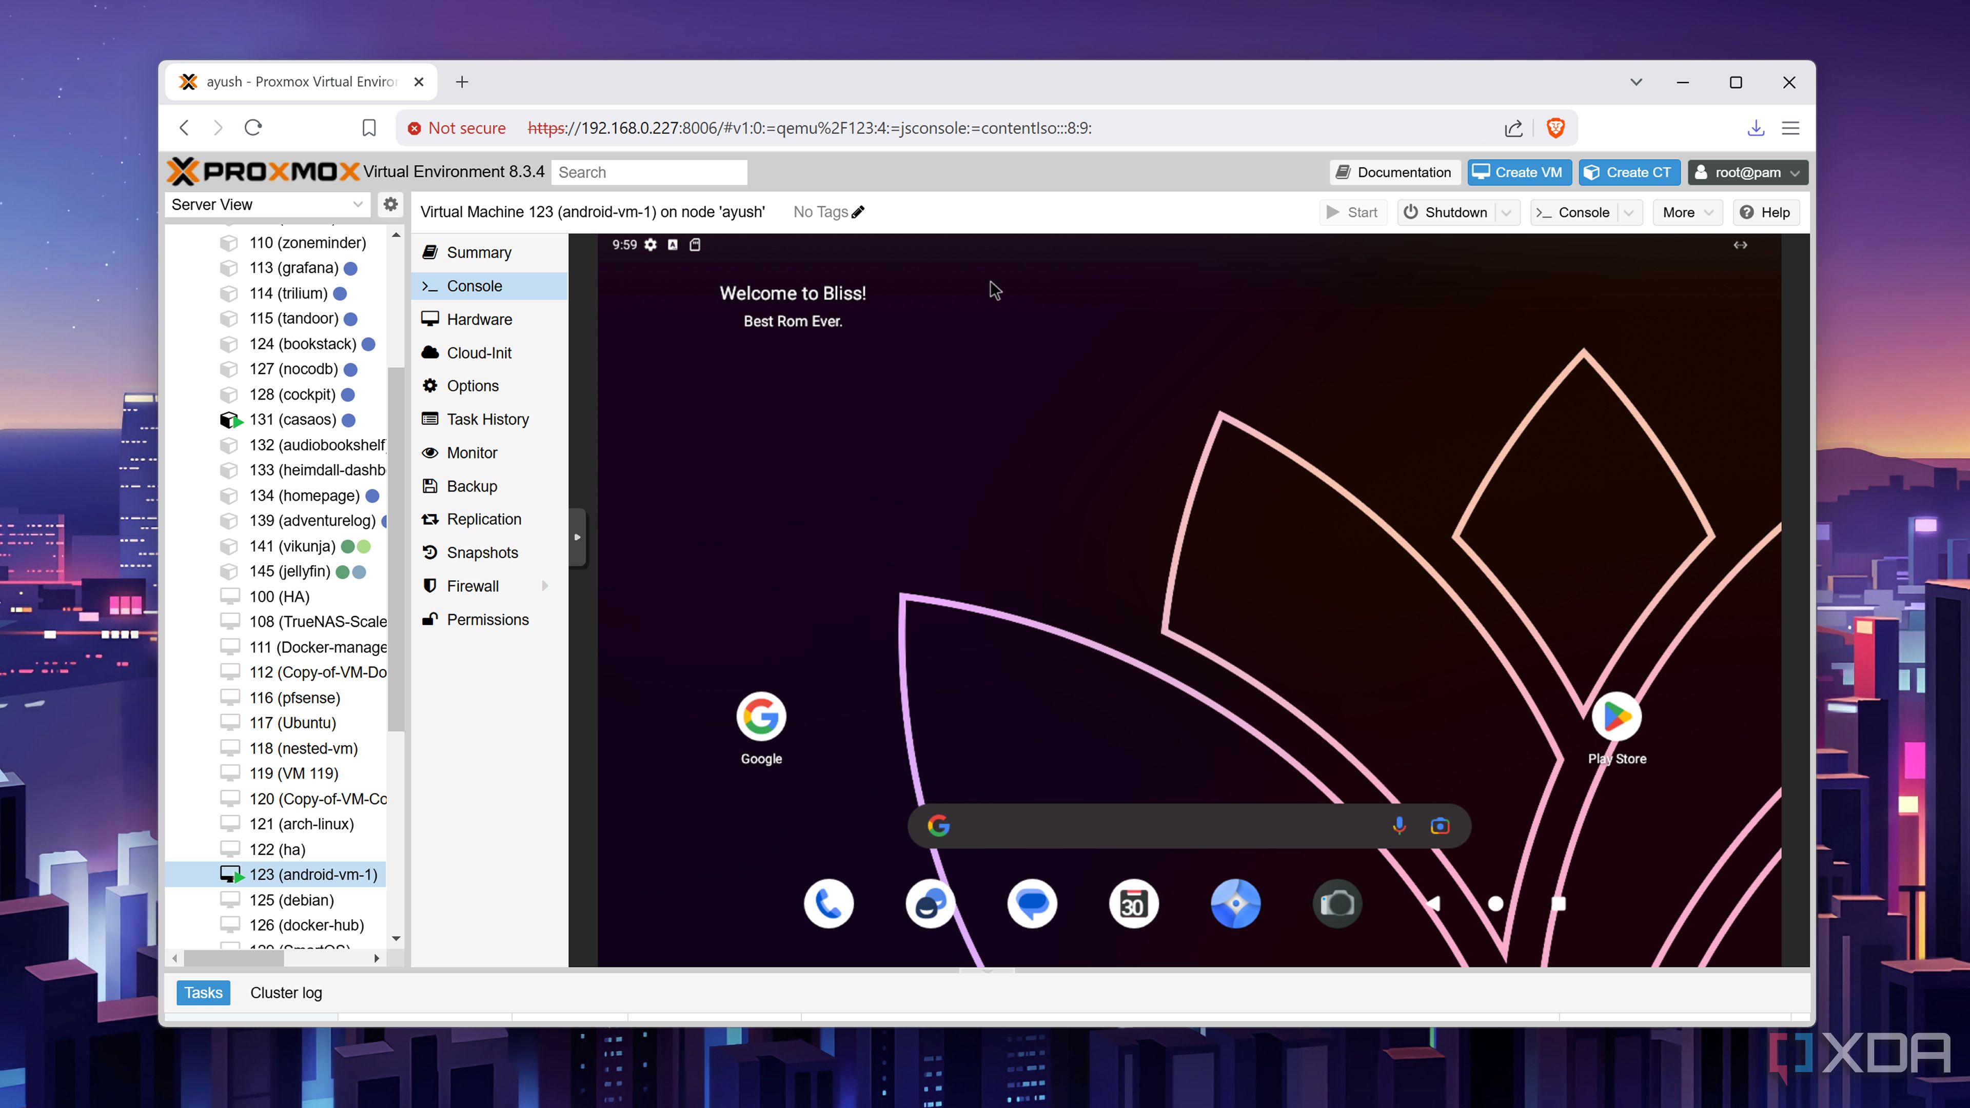This screenshot has height=1108, width=1970.
Task: Click the gear icon beside Server View
Action: (x=390, y=204)
